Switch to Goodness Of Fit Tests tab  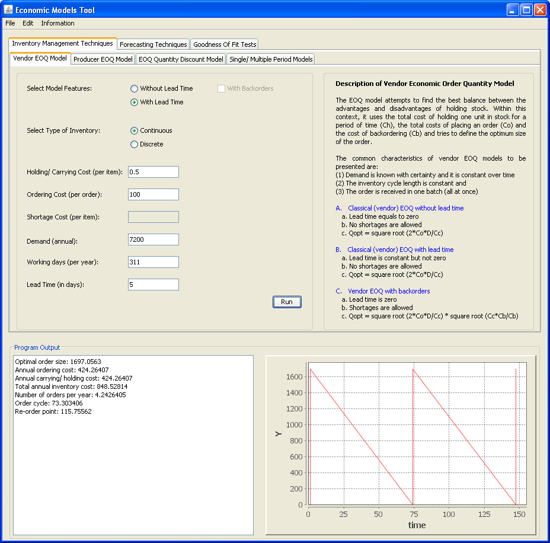click(x=225, y=44)
